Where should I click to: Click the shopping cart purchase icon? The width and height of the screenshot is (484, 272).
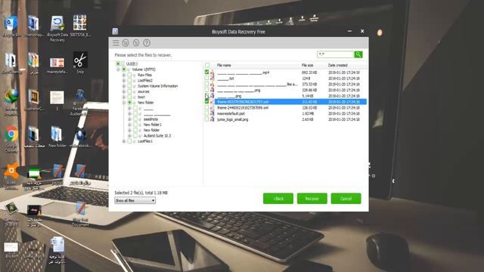tap(126, 43)
